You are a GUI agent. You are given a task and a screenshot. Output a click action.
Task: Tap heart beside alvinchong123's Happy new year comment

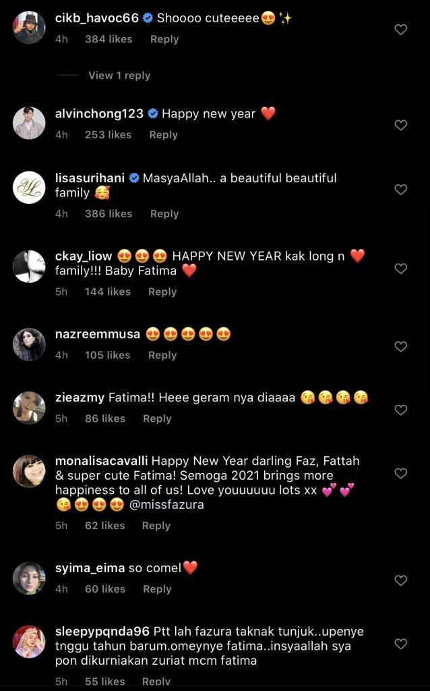pos(400,125)
